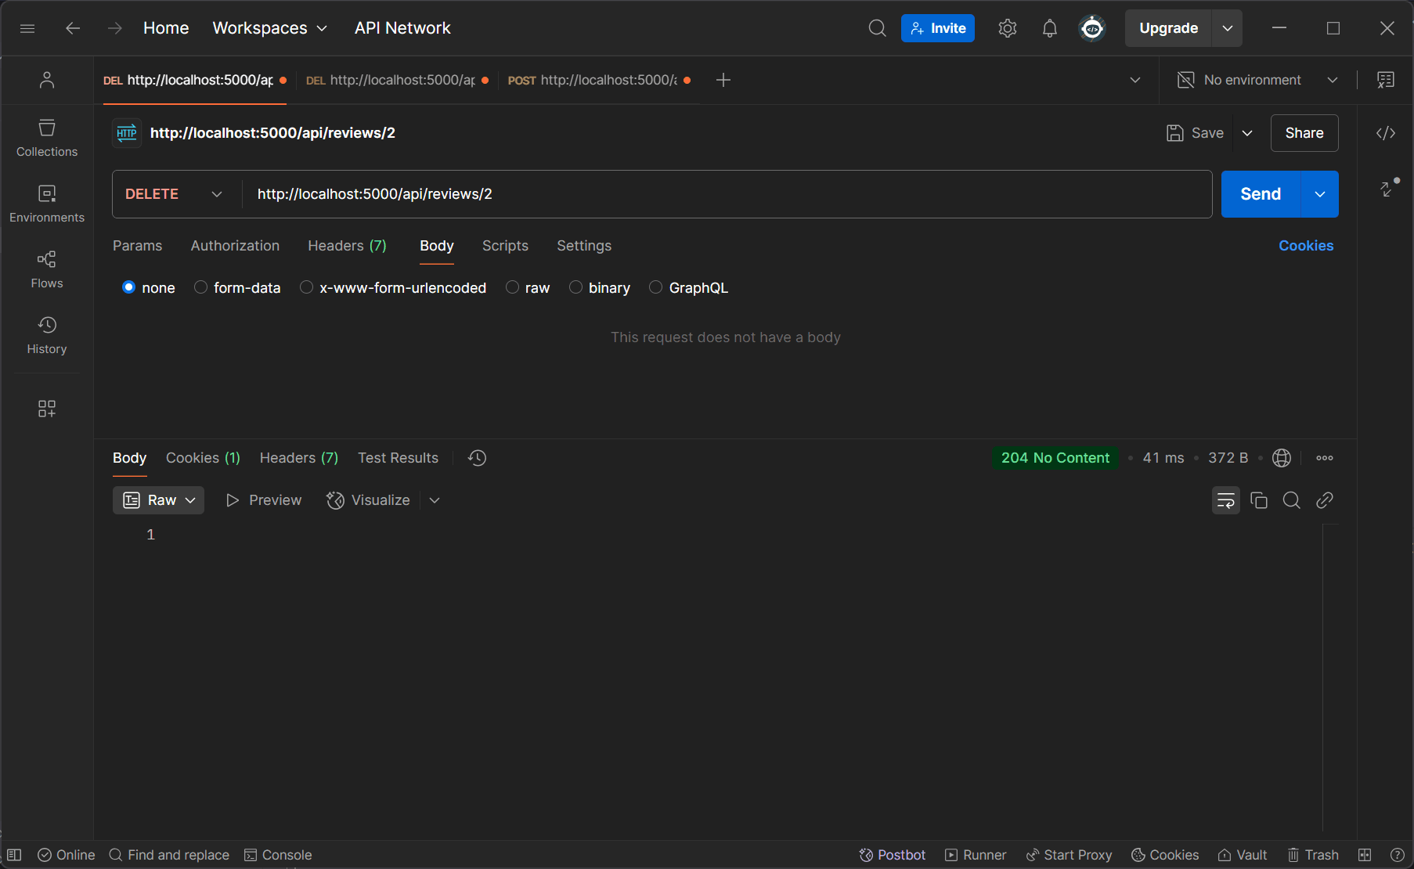
Task: Open the Cookies link beside request tabs
Action: pyautogui.click(x=1306, y=246)
